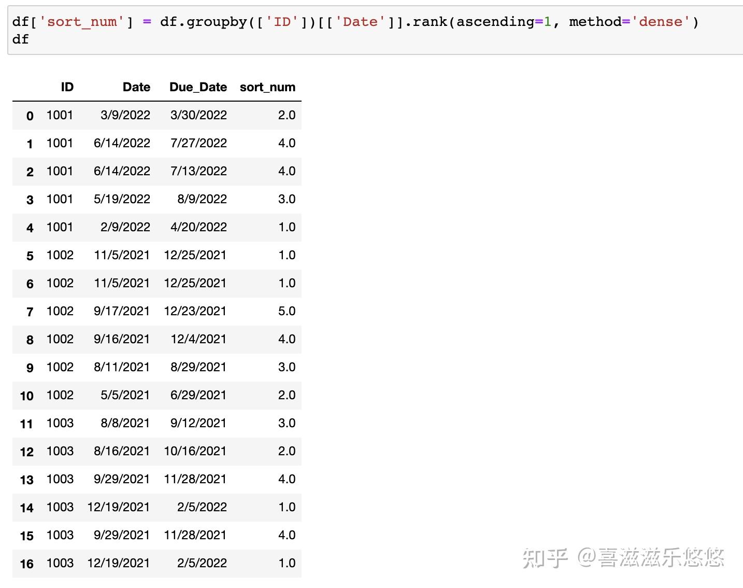Image resolution: width=743 pixels, height=588 pixels.
Task: Click the Due_Date value 12/25/2021 in row 5
Action: coord(195,255)
